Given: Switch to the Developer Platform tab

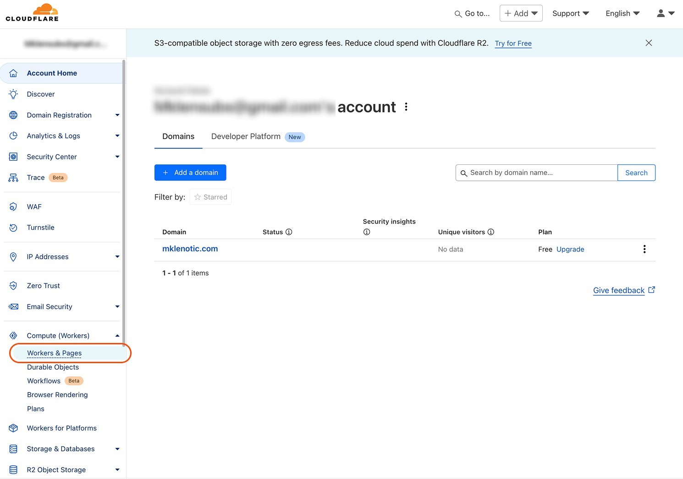Looking at the screenshot, I should coord(258,136).
